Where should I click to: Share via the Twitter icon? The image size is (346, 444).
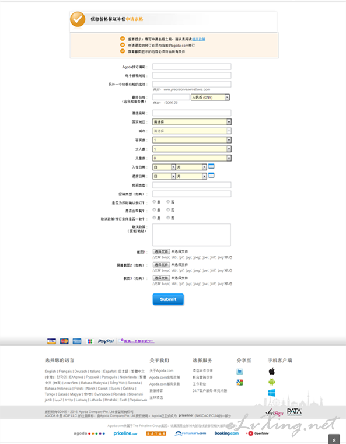[240, 372]
